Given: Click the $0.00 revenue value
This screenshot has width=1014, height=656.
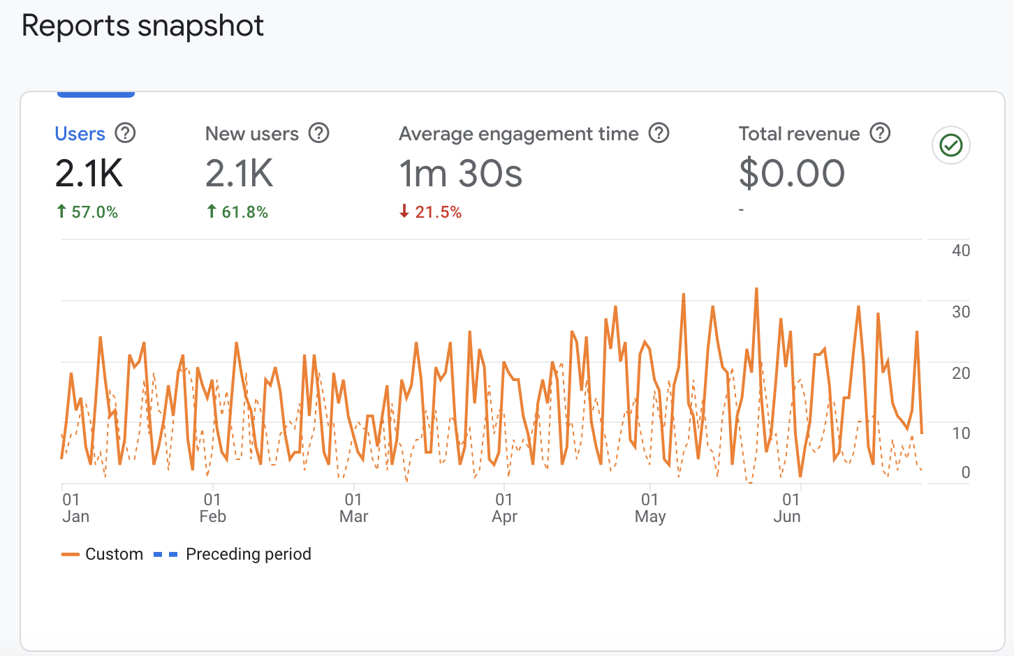Looking at the screenshot, I should click(x=792, y=173).
